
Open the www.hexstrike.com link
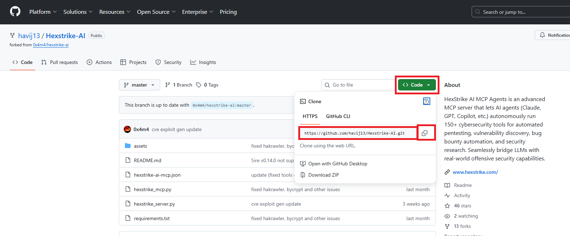coord(475,172)
